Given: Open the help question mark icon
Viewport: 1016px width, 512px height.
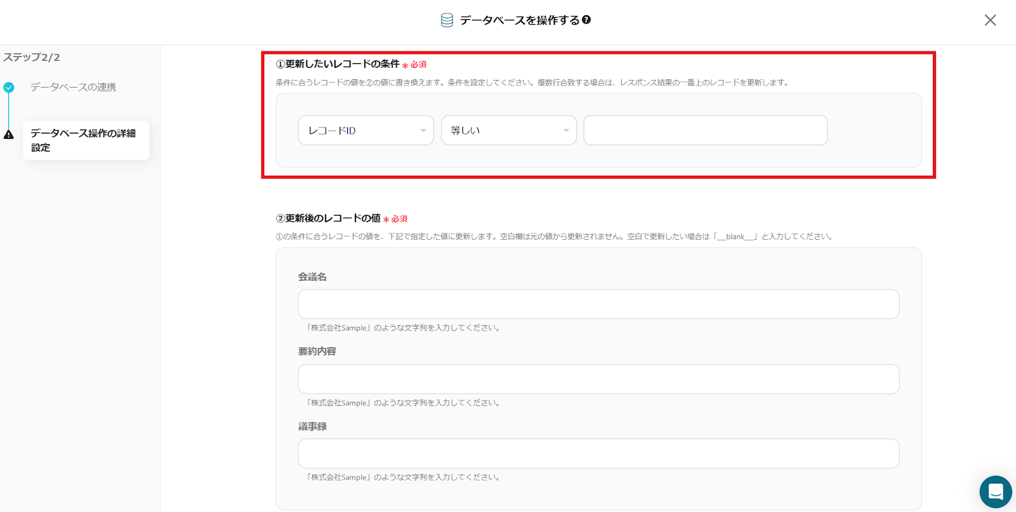Looking at the screenshot, I should [x=586, y=20].
